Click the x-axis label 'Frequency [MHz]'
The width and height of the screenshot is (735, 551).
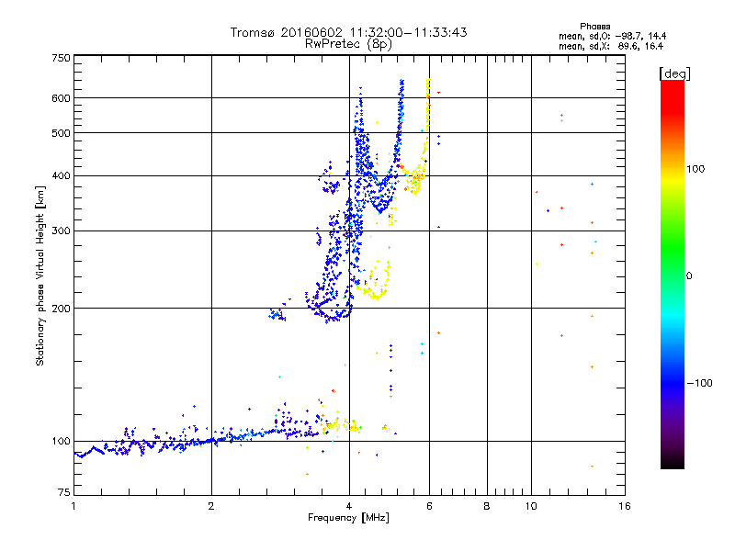tap(348, 518)
